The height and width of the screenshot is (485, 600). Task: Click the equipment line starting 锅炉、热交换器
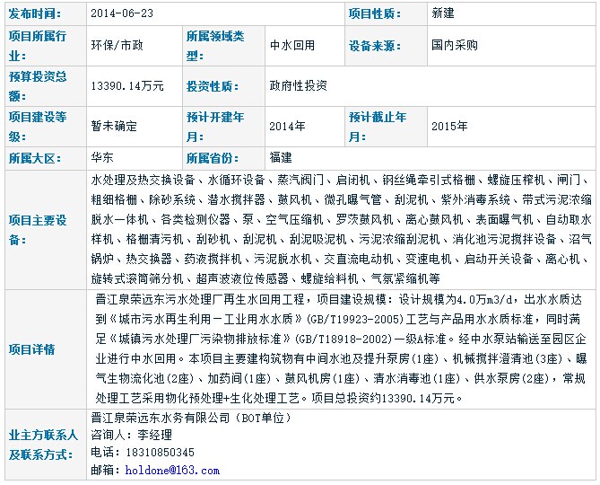coord(341,260)
